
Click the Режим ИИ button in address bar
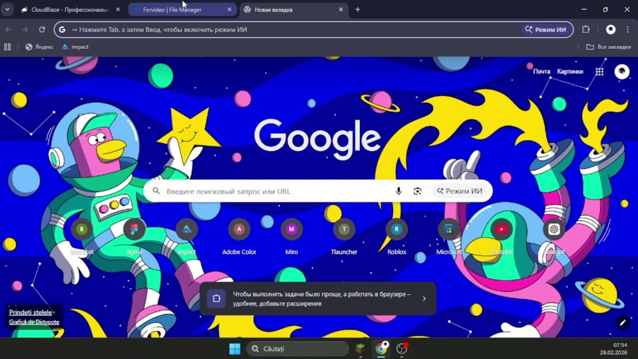pyautogui.click(x=546, y=29)
